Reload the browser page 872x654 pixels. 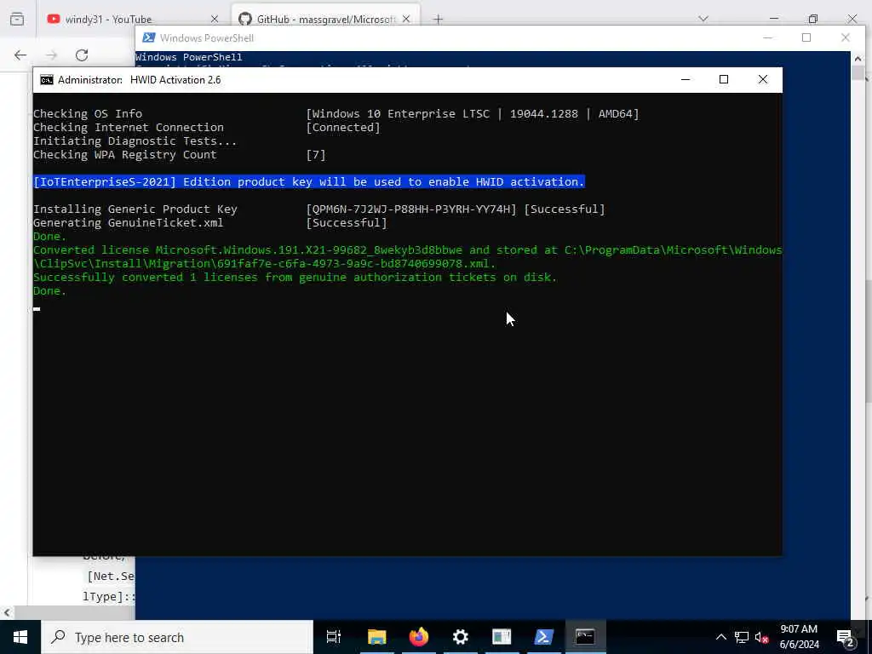(x=82, y=55)
